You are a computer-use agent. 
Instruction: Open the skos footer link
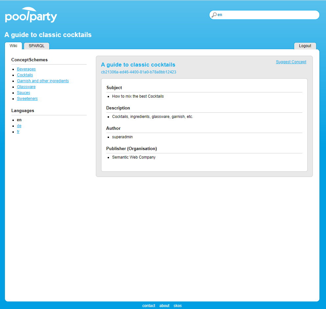pyautogui.click(x=178, y=306)
